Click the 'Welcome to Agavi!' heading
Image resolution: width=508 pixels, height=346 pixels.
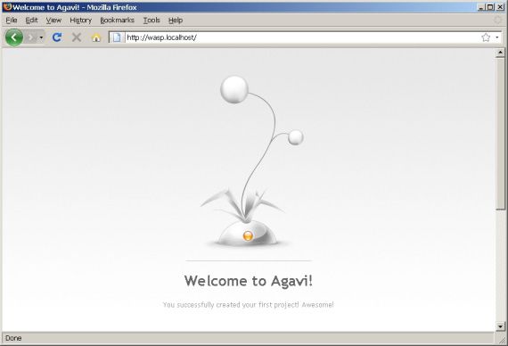pyautogui.click(x=248, y=281)
